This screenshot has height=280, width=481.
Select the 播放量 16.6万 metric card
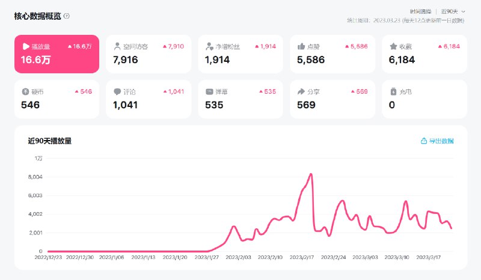tap(57, 54)
